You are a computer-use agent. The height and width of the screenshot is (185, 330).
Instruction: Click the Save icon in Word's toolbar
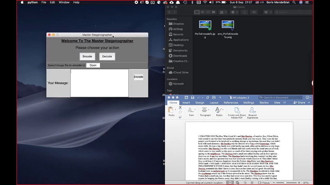[193, 98]
